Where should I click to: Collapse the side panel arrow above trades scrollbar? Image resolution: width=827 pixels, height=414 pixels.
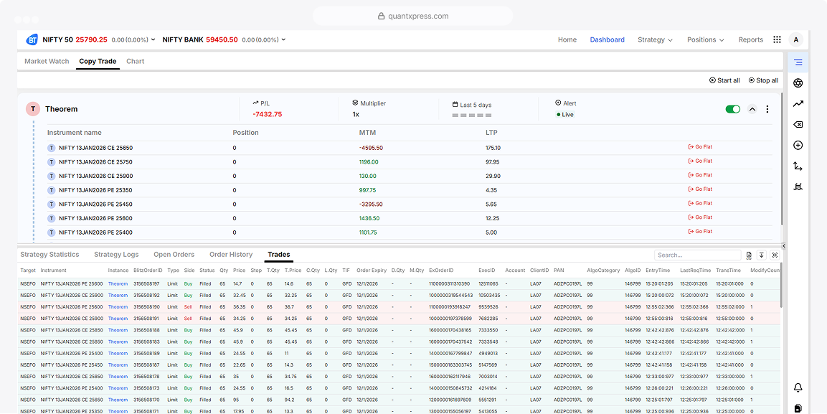pos(784,246)
